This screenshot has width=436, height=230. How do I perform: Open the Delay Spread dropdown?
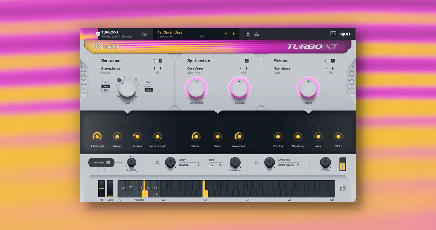pos(189,165)
